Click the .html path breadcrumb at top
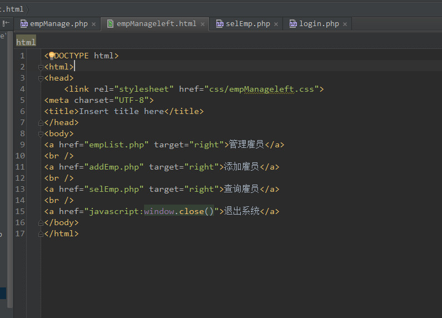The height and width of the screenshot is (318, 442). pos(12,9)
